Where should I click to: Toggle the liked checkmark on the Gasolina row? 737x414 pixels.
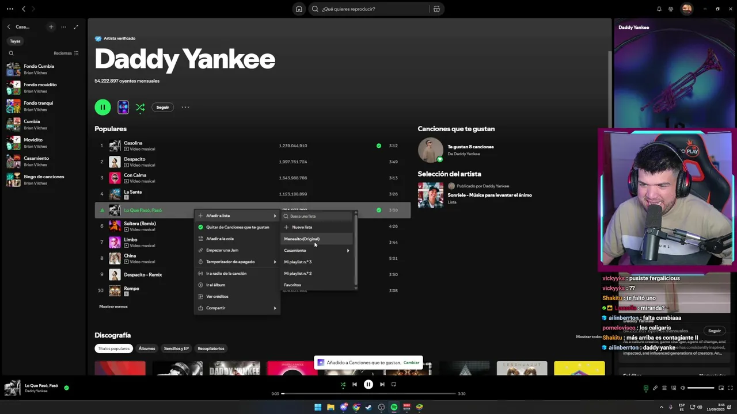click(378, 145)
